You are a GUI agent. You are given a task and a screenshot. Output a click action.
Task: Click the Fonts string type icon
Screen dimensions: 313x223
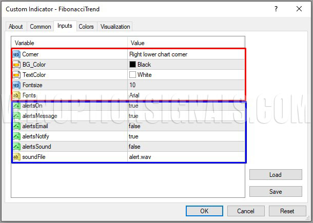[x=16, y=95]
